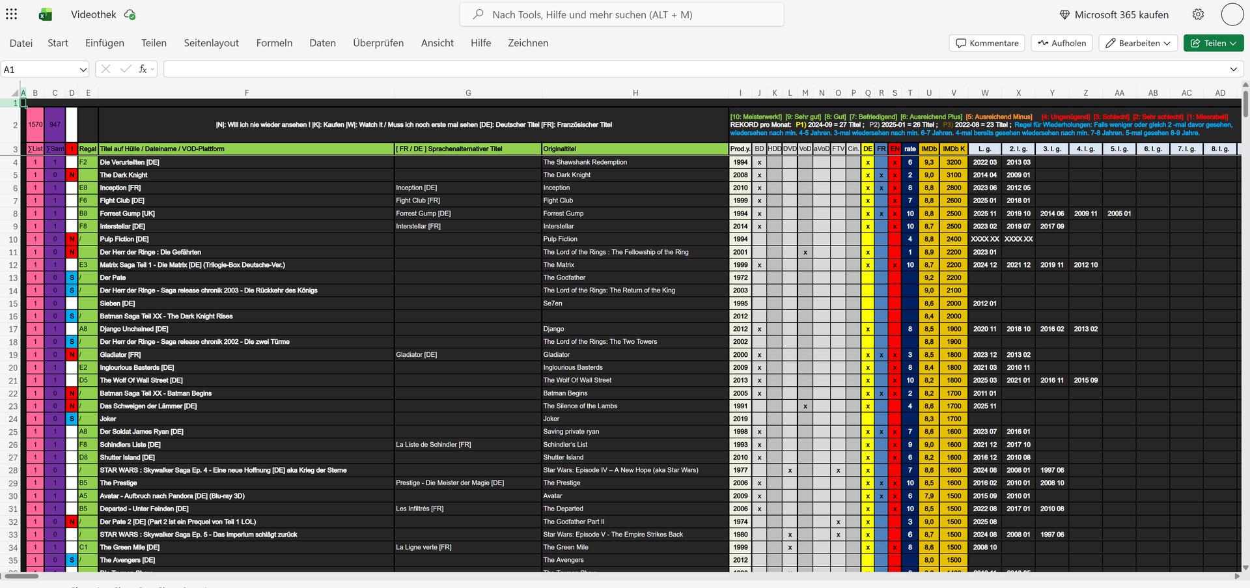1250x588 pixels.
Task: Select the cell "Pulp Fiction [DE]"
Action: click(247, 239)
